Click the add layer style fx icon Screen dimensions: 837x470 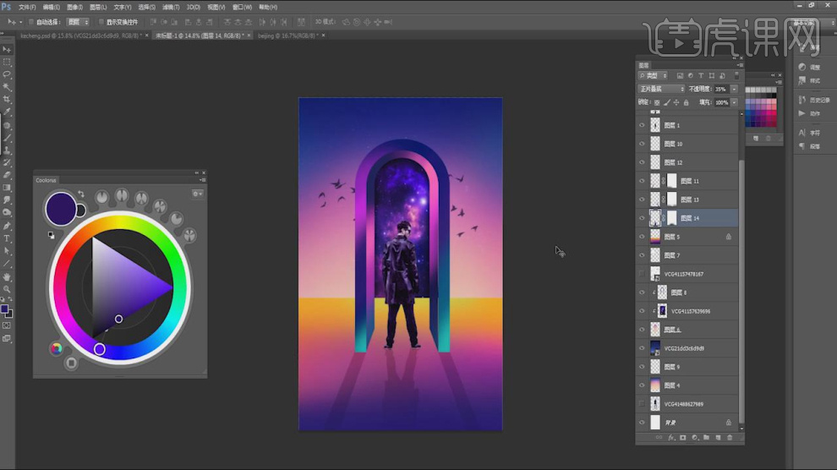(x=670, y=438)
